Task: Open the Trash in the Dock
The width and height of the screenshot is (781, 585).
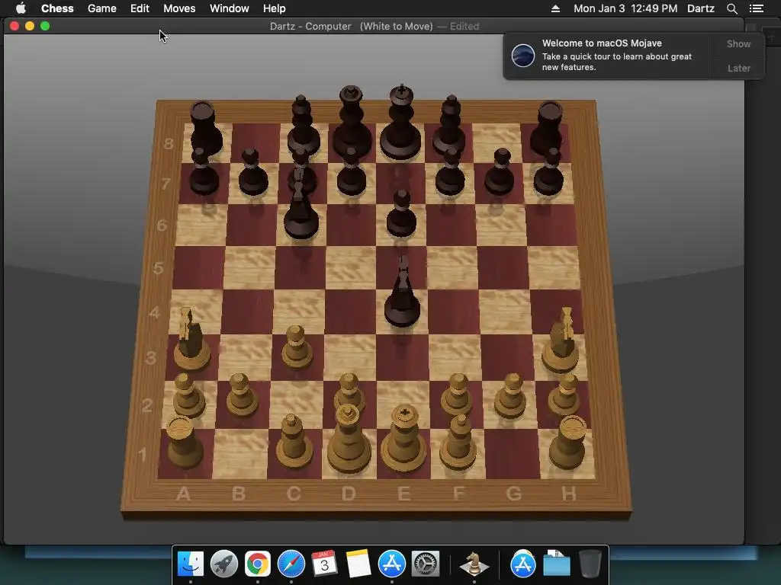Action: pos(590,564)
